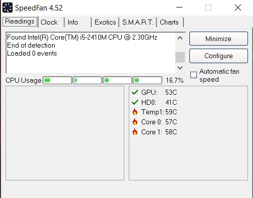The width and height of the screenshot is (253, 198).
Task: Click the log scrollbar thumb
Action: click(180, 57)
